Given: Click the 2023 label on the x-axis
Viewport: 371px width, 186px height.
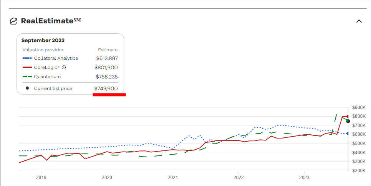Looking at the screenshot, I should click(x=304, y=178).
